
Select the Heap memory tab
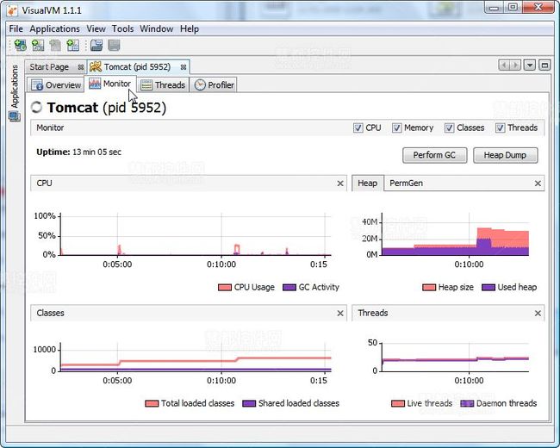tap(368, 184)
